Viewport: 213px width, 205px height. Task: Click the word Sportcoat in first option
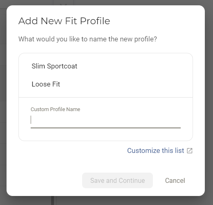62,66
